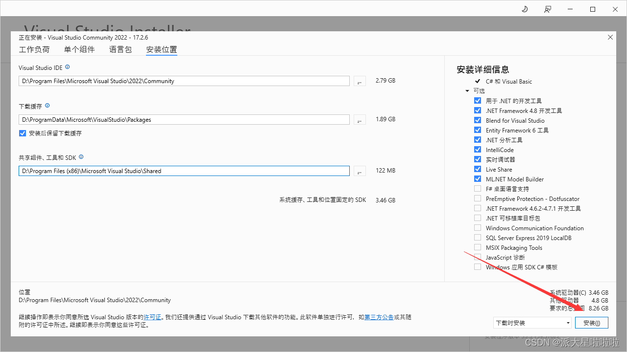Browse for download cache path
This screenshot has height=352, width=627.
(x=360, y=120)
